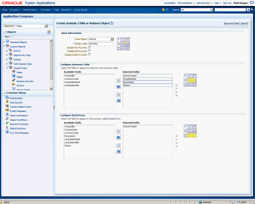
Task: Toggle Disable Edit Function checkbox
Action: coord(90,51)
